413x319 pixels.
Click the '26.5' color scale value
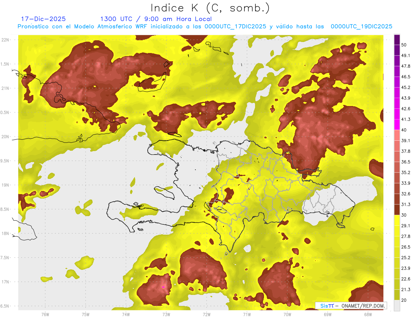(x=405, y=247)
